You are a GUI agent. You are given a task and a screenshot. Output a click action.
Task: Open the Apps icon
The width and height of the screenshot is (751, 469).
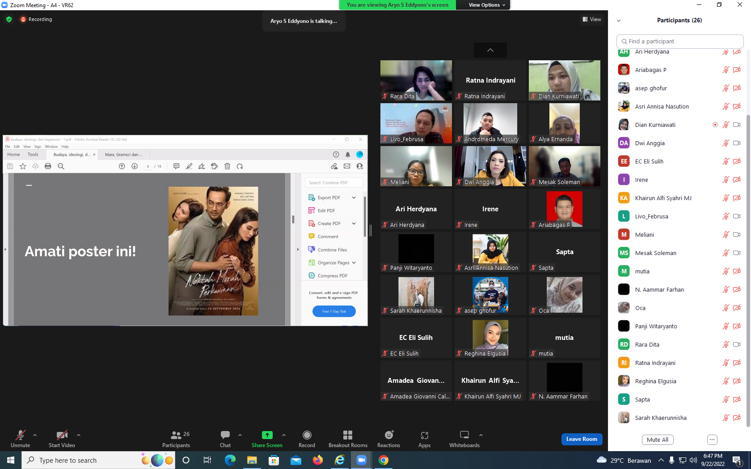[x=424, y=435]
